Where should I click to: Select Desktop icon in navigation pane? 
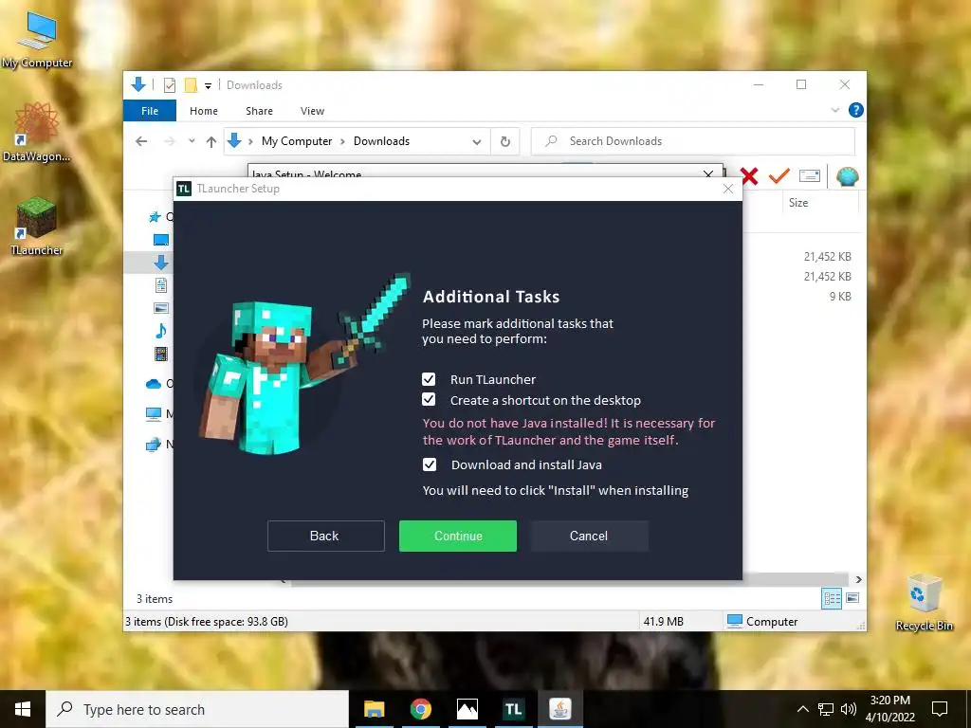click(x=161, y=240)
